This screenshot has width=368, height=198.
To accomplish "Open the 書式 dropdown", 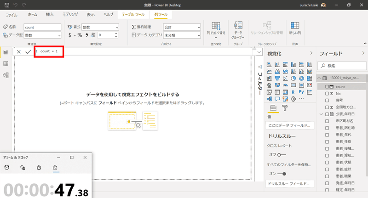I will (100, 27).
